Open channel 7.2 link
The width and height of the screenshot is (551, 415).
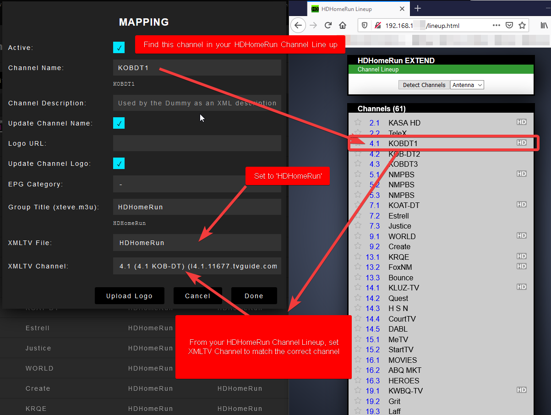[375, 216]
